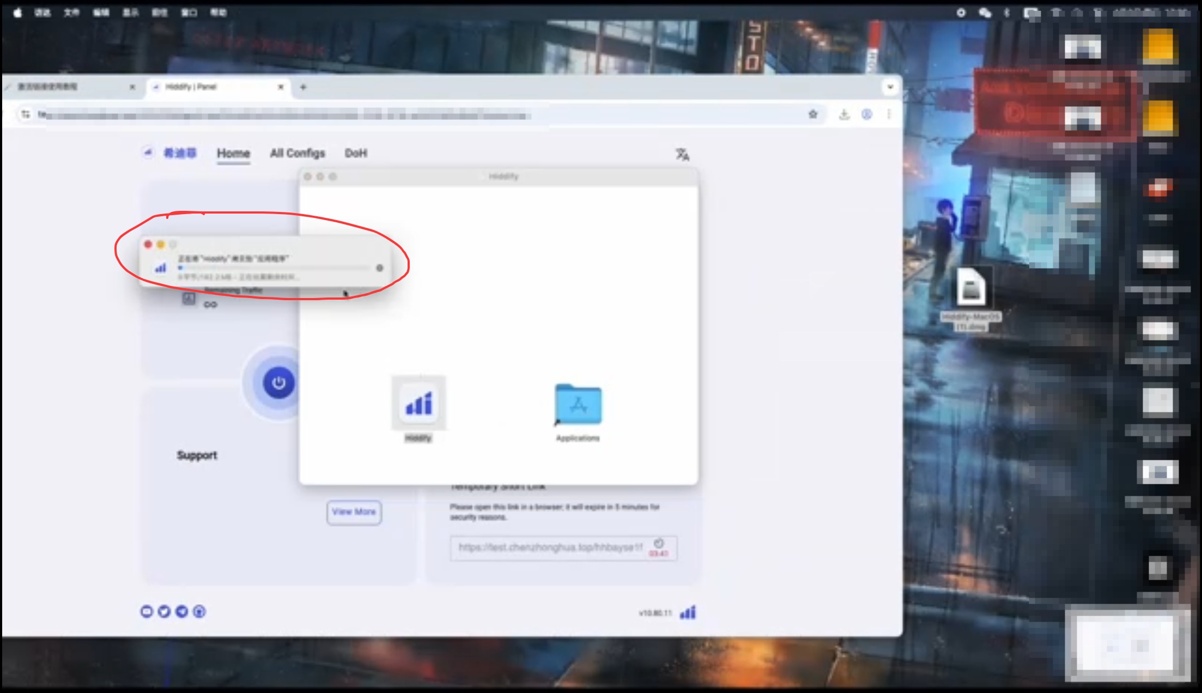Click the temporary short link field

(563, 548)
